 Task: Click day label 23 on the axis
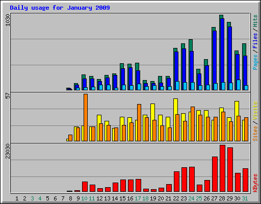[x=184, y=198]
